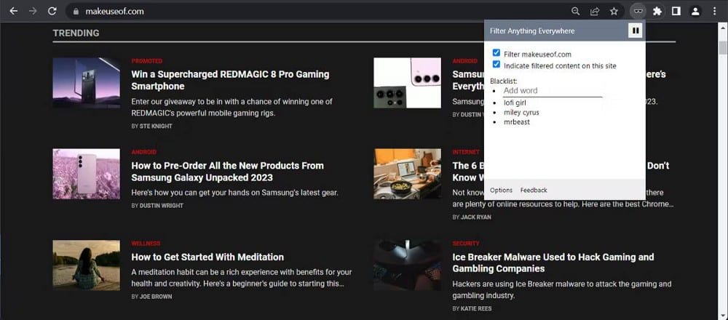Click the Feedback link in popup
728x320 pixels.
[x=534, y=190]
